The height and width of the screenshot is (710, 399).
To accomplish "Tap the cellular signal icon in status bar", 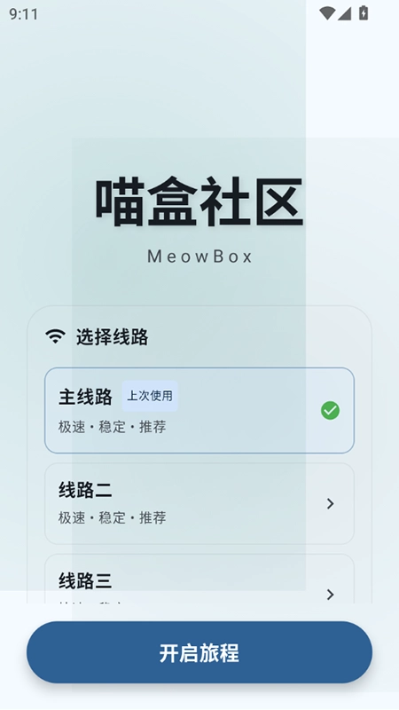I will (344, 13).
